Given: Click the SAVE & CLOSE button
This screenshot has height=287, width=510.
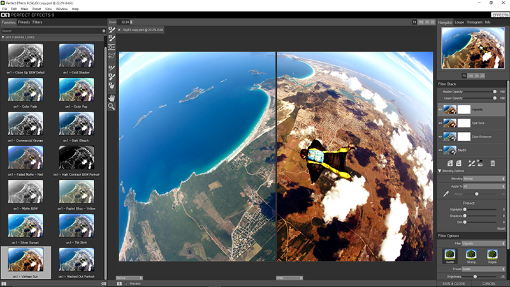Looking at the screenshot, I should pos(454,284).
